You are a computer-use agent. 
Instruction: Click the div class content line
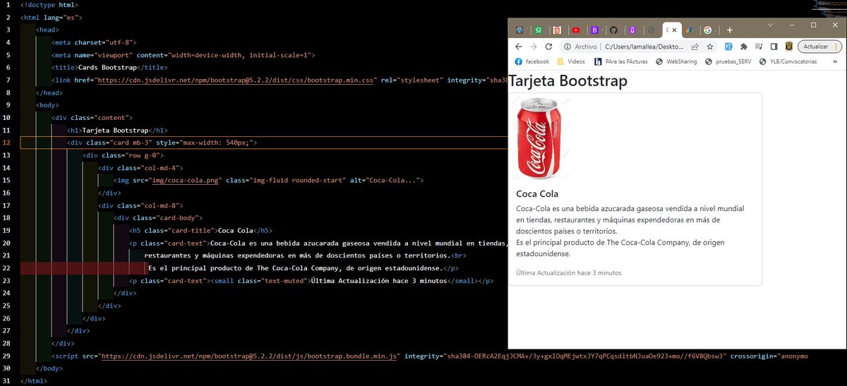pos(92,118)
